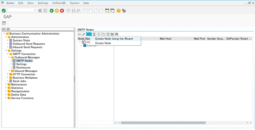The height and width of the screenshot is (130, 255).
Task: Click the horizontal scrollbar in node table
Action: point(163,123)
